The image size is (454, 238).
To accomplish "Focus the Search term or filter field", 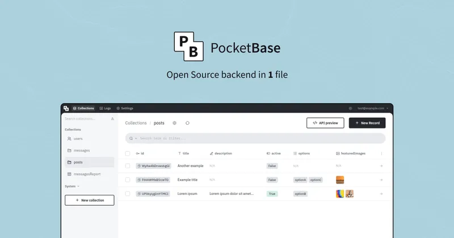I will pyautogui.click(x=255, y=138).
